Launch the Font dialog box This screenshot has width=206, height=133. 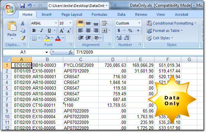click(71, 45)
